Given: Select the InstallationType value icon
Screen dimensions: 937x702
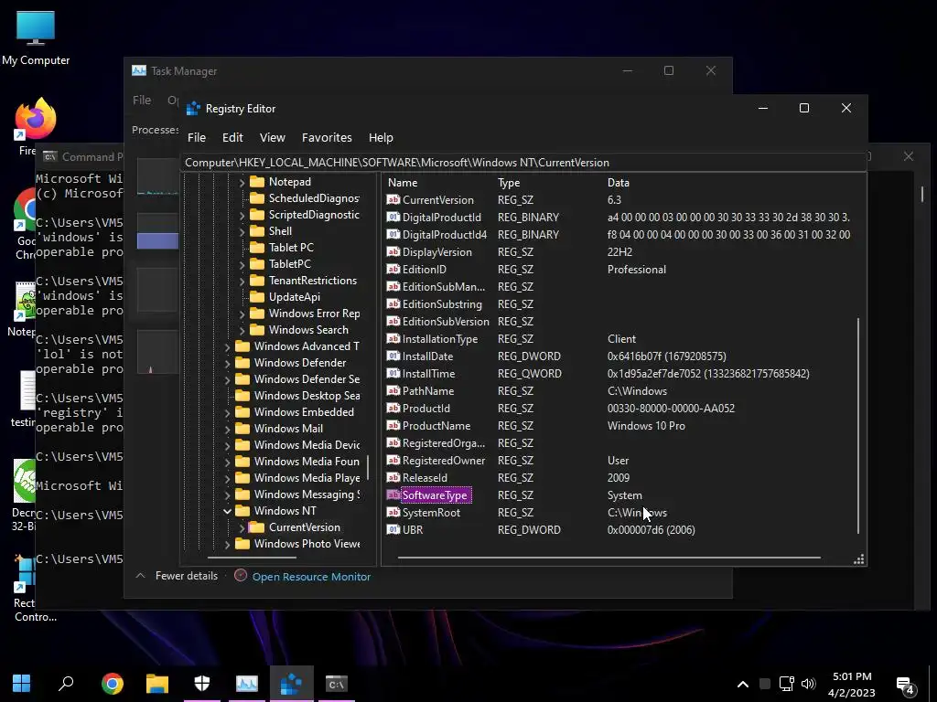Looking at the screenshot, I should click(393, 338).
